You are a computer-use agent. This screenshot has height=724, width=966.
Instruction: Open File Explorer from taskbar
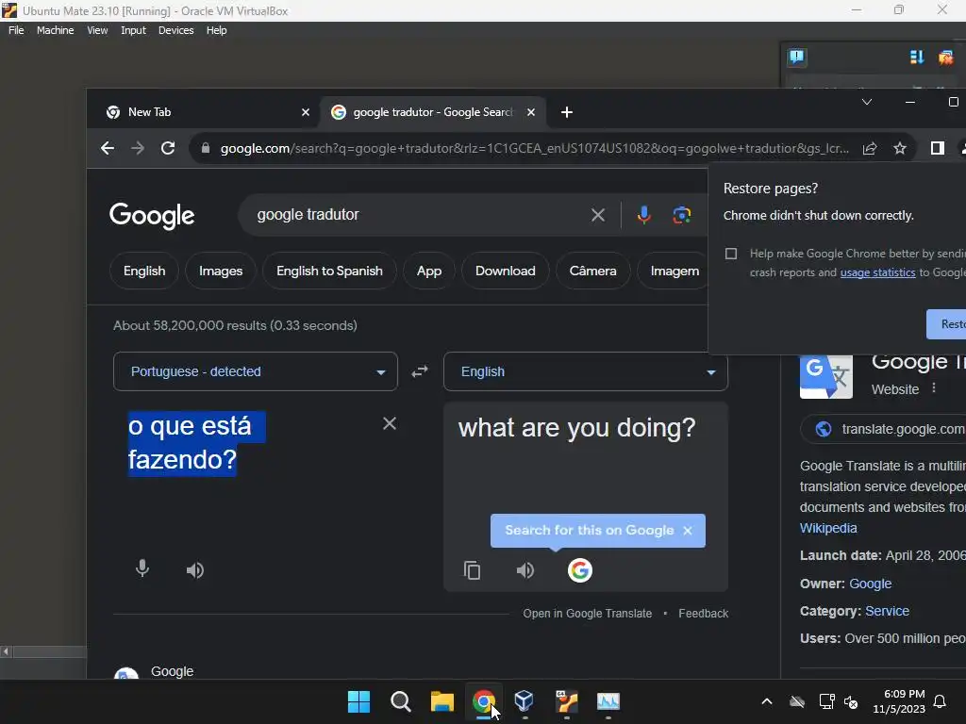click(x=441, y=701)
